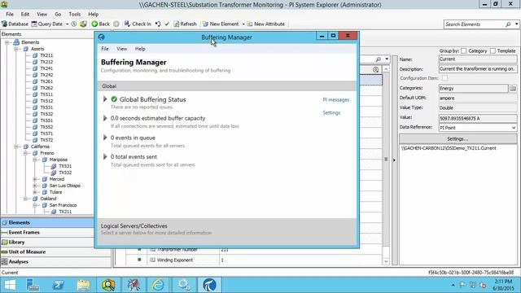Image resolution: width=521 pixels, height=293 pixels.
Task: Open Internet Explorer from the taskbar
Action: (x=158, y=285)
